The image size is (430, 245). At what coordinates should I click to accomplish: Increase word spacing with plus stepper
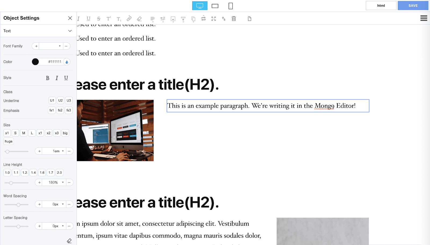click(x=39, y=204)
